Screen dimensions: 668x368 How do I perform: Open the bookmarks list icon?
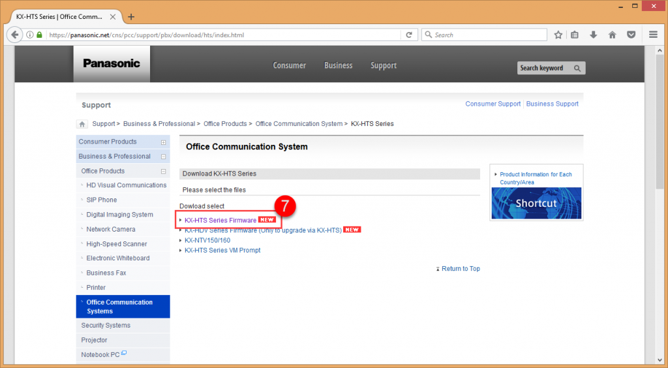click(575, 35)
